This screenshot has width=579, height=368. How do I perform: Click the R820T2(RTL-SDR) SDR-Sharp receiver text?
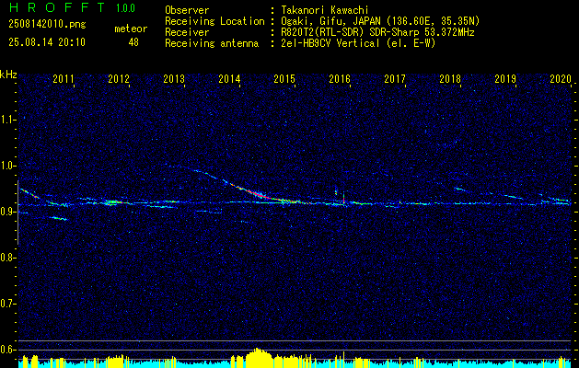pos(376,32)
